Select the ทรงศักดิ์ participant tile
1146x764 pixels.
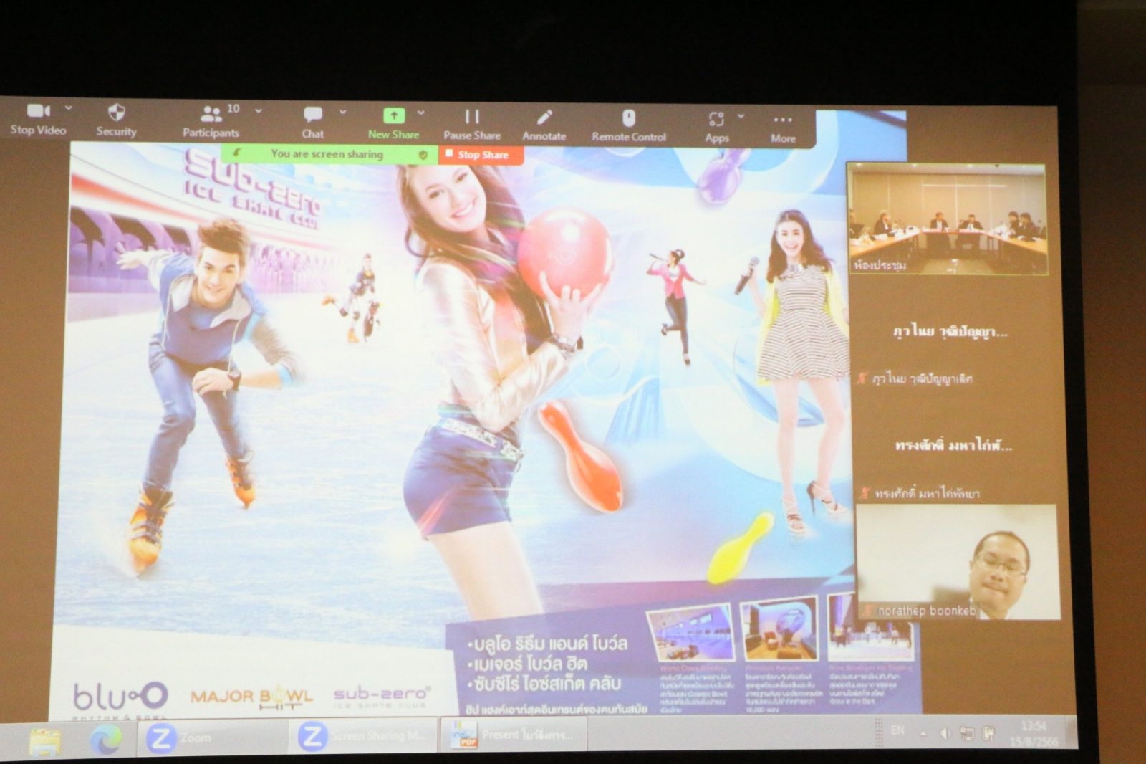point(955,445)
